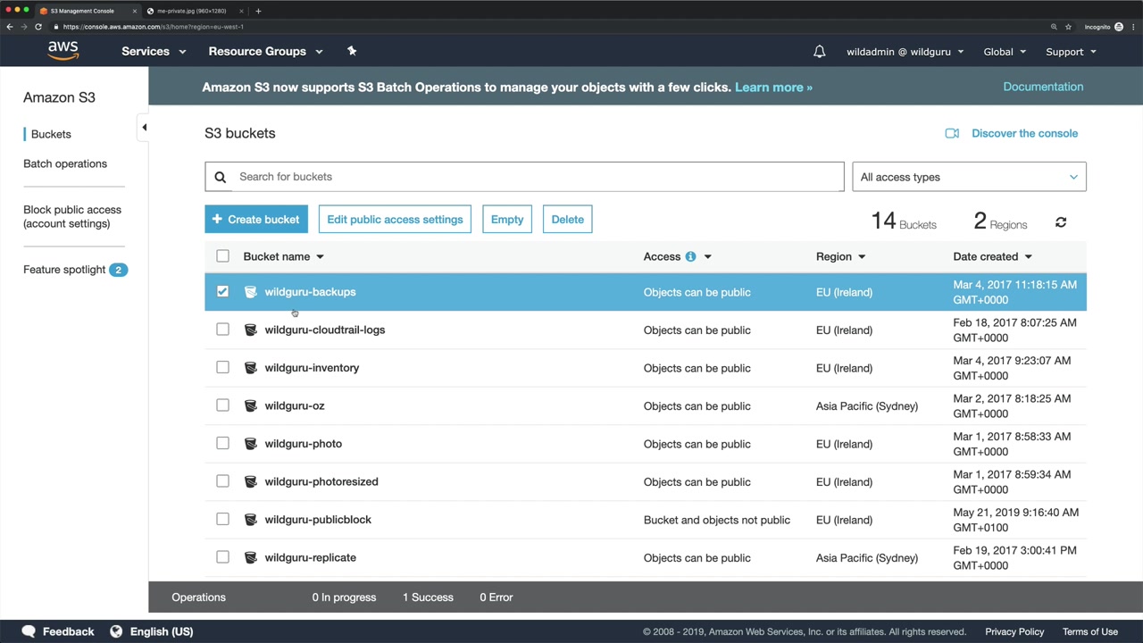The height and width of the screenshot is (643, 1143).
Task: Click the search magnifier in bucket search
Action: [221, 177]
